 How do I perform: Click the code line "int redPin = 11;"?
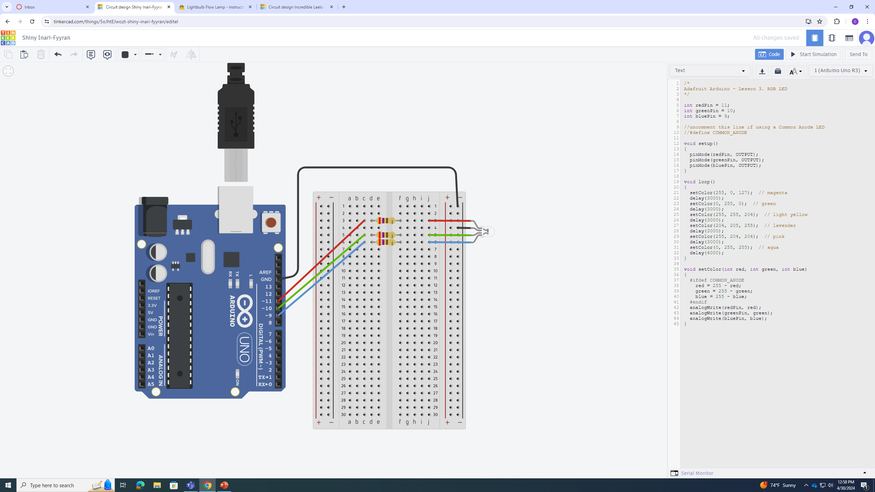[x=706, y=105]
